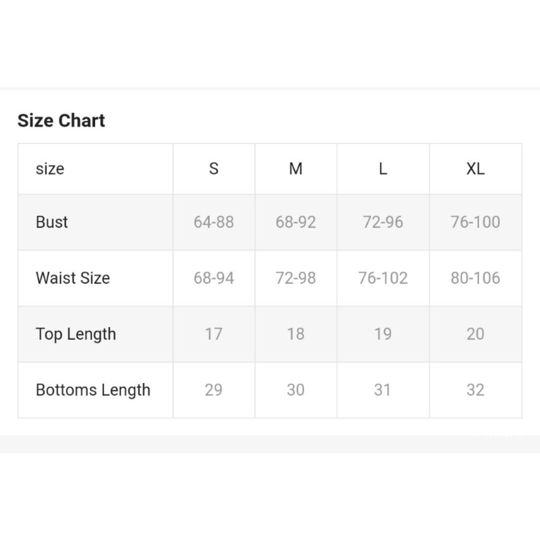Select the L size column header
Viewport: 540px width, 540px height.
(x=383, y=169)
